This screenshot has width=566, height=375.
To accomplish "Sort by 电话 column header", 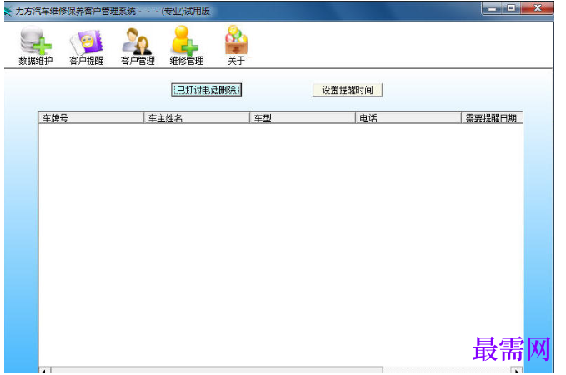I will tap(408, 118).
